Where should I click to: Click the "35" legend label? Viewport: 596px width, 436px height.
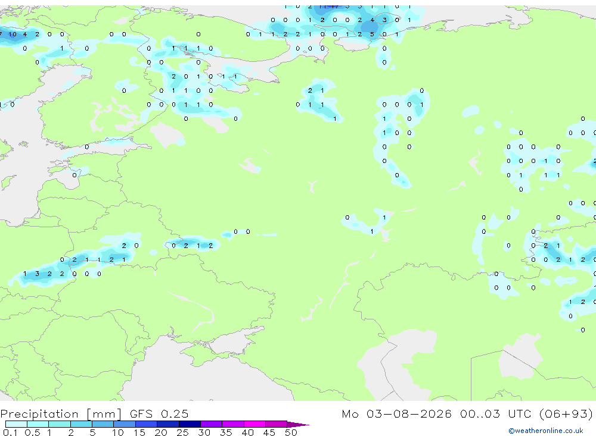click(226, 432)
